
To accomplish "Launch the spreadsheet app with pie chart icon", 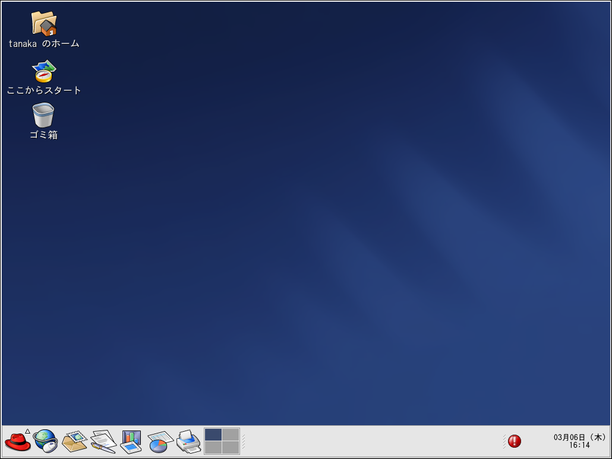I will pyautogui.click(x=159, y=442).
